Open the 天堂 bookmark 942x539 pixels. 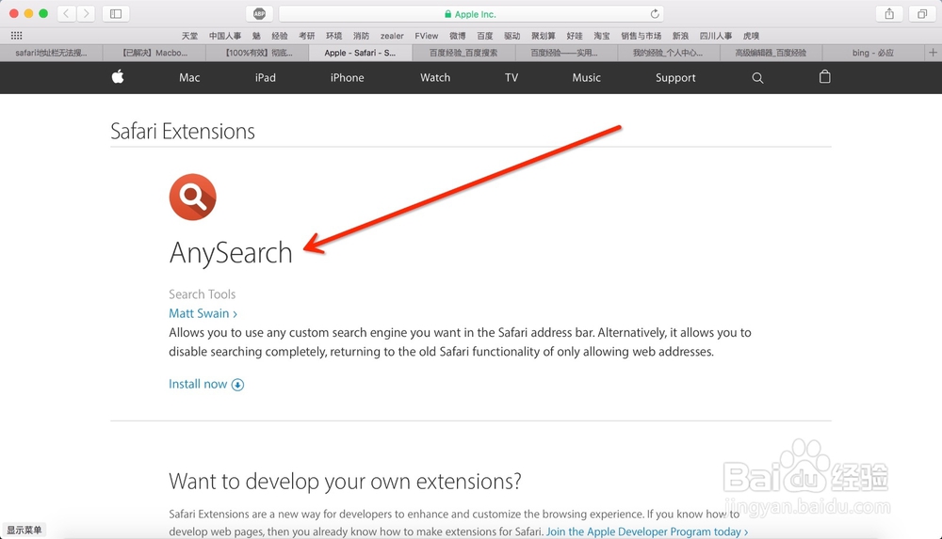point(190,36)
